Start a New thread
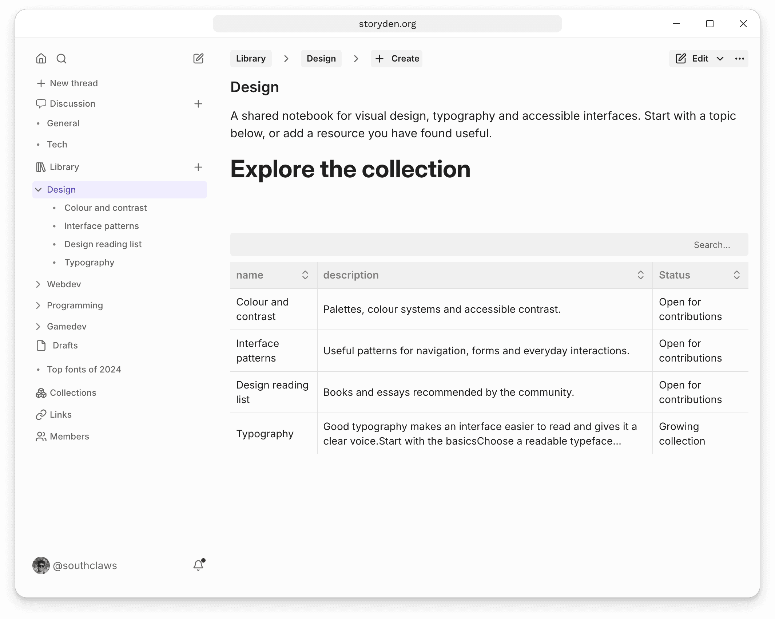Image resolution: width=775 pixels, height=619 pixels. pos(67,83)
